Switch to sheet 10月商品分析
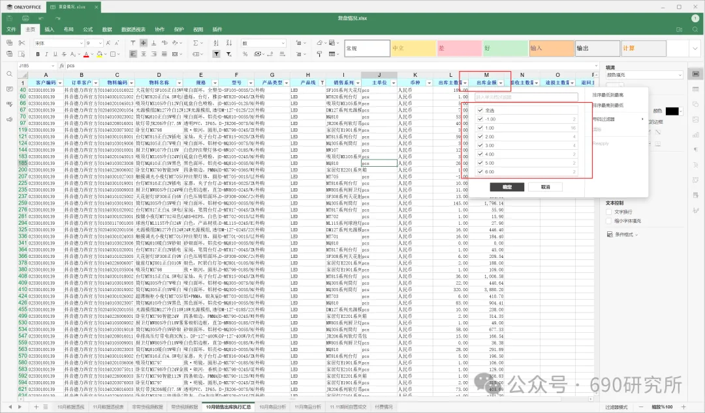The height and width of the screenshot is (413, 705). 272,407
